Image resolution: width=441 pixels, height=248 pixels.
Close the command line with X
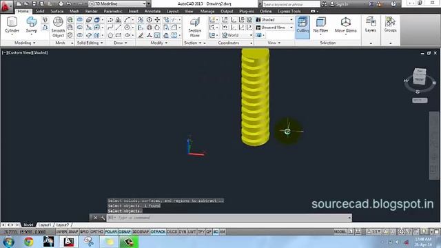(95, 218)
